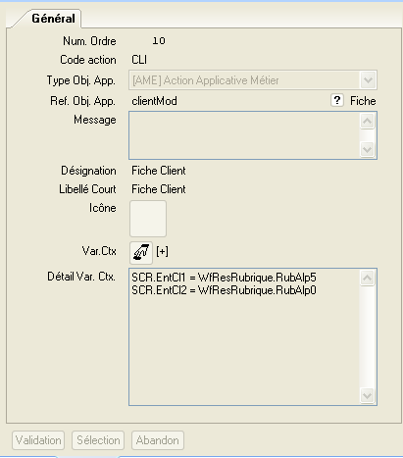Click the Sélection button
The height and width of the screenshot is (458, 403).
[x=98, y=440]
